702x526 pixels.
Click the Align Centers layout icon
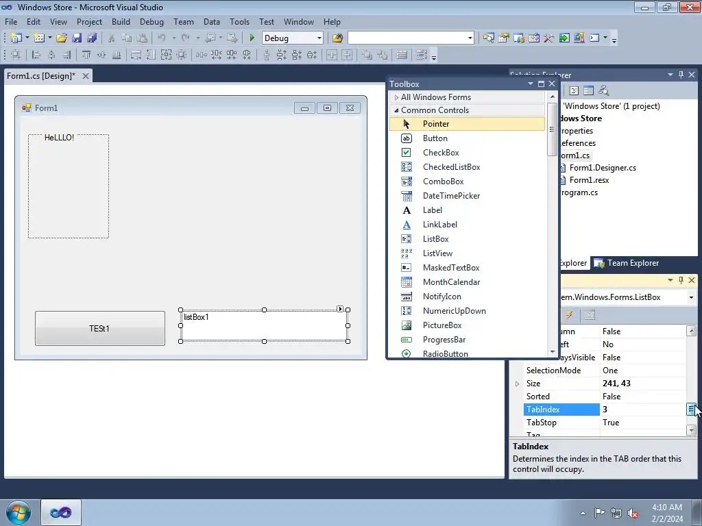[51, 55]
